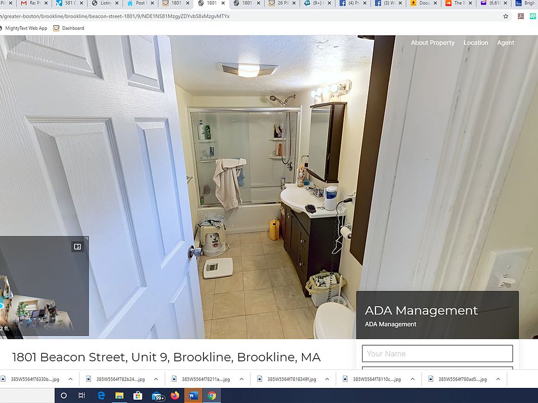This screenshot has width=538, height=403.
Task: Go to About Property section
Action: [433, 43]
